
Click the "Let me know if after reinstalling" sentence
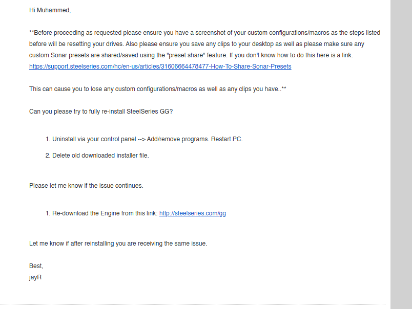click(118, 244)
